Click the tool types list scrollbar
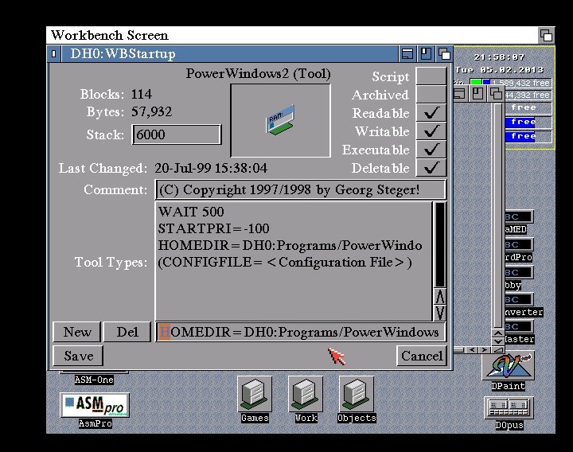573x452 pixels. 439,245
